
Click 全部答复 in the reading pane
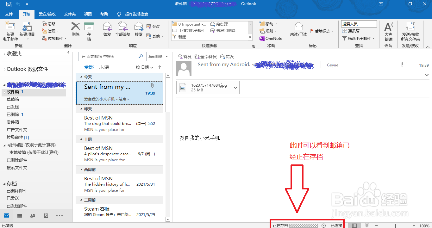[x=206, y=57]
